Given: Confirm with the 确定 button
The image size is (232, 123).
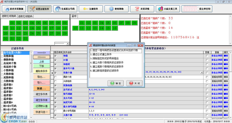Looking at the screenshot, I should pyautogui.click(x=115, y=83).
